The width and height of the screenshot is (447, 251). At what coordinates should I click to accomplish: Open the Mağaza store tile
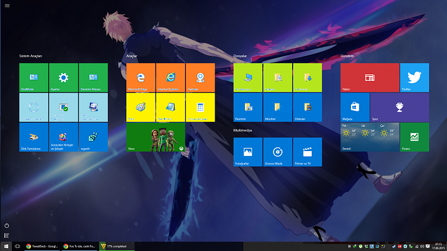(355, 107)
